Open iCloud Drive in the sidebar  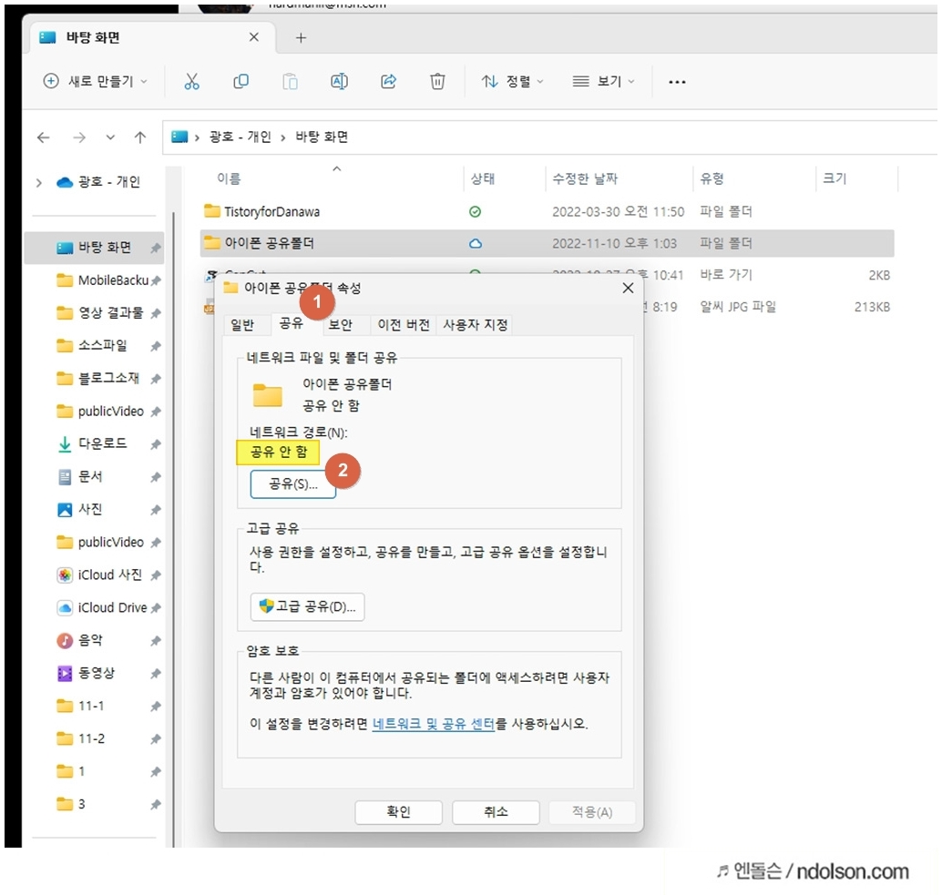click(x=102, y=607)
